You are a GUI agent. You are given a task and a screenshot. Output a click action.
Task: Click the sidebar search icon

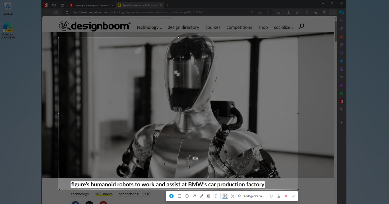[x=342, y=20]
